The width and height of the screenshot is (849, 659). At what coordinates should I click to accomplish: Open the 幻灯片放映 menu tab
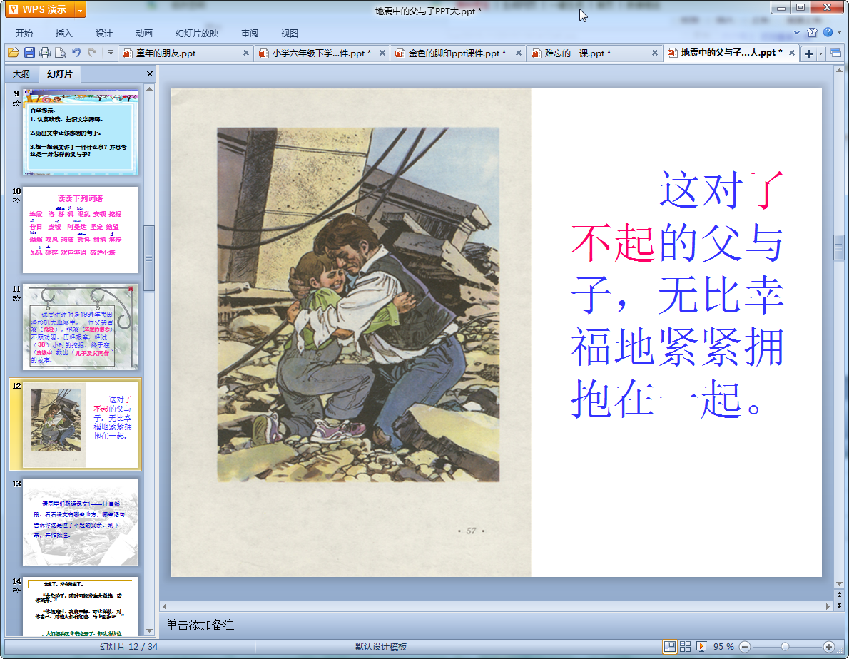pyautogui.click(x=197, y=33)
